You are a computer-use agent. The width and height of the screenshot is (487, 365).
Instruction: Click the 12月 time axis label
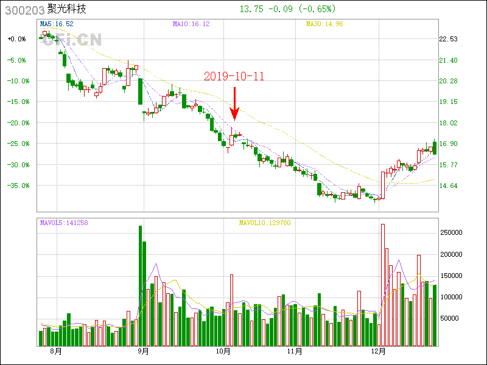coord(378,351)
